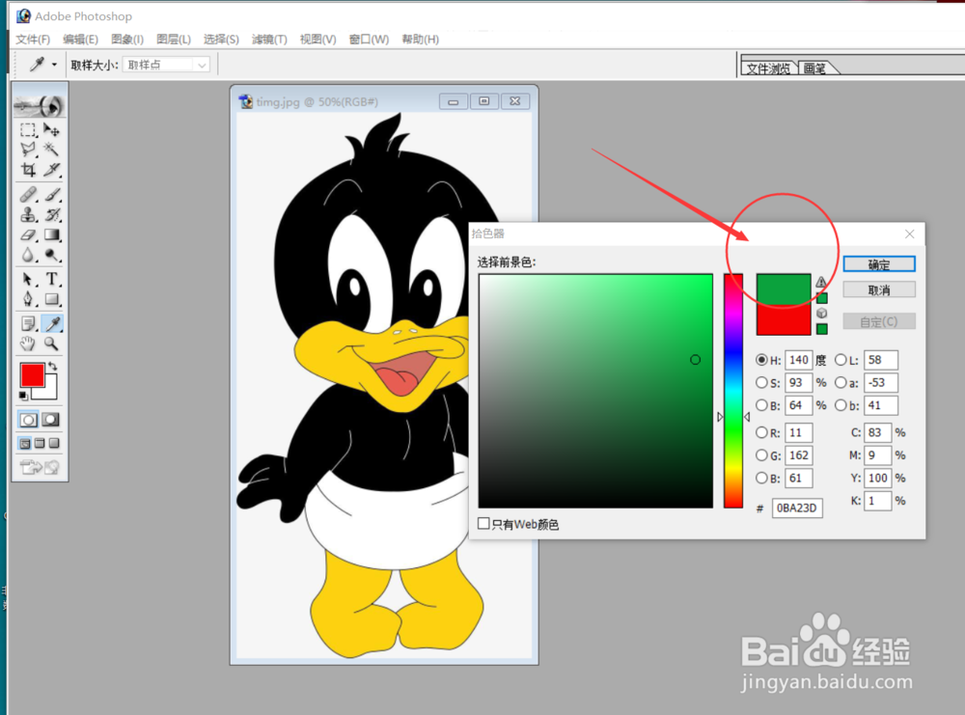Enable the 只有Web颜色 checkbox
Viewport: 965px width, 715px height.
click(483, 523)
